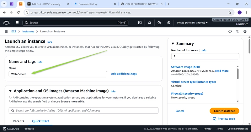The width and height of the screenshot is (251, 132).
Task: Open the tutorials panel icon beside breadcrumbs
Action: click(x=238, y=31)
